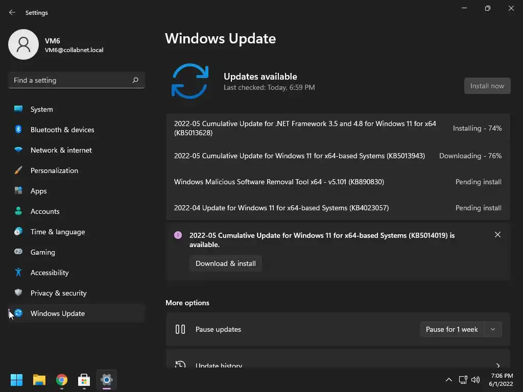Click the Accessibility figure icon
Screen dimensions: 523x392
(18, 272)
